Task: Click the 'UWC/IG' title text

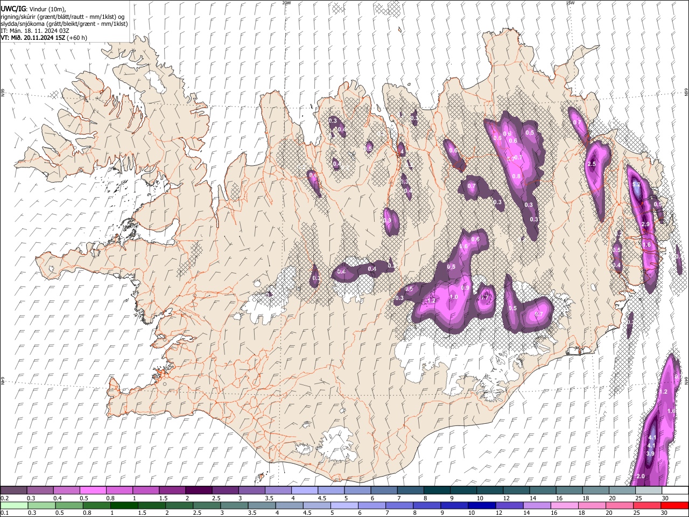Action: coord(12,9)
